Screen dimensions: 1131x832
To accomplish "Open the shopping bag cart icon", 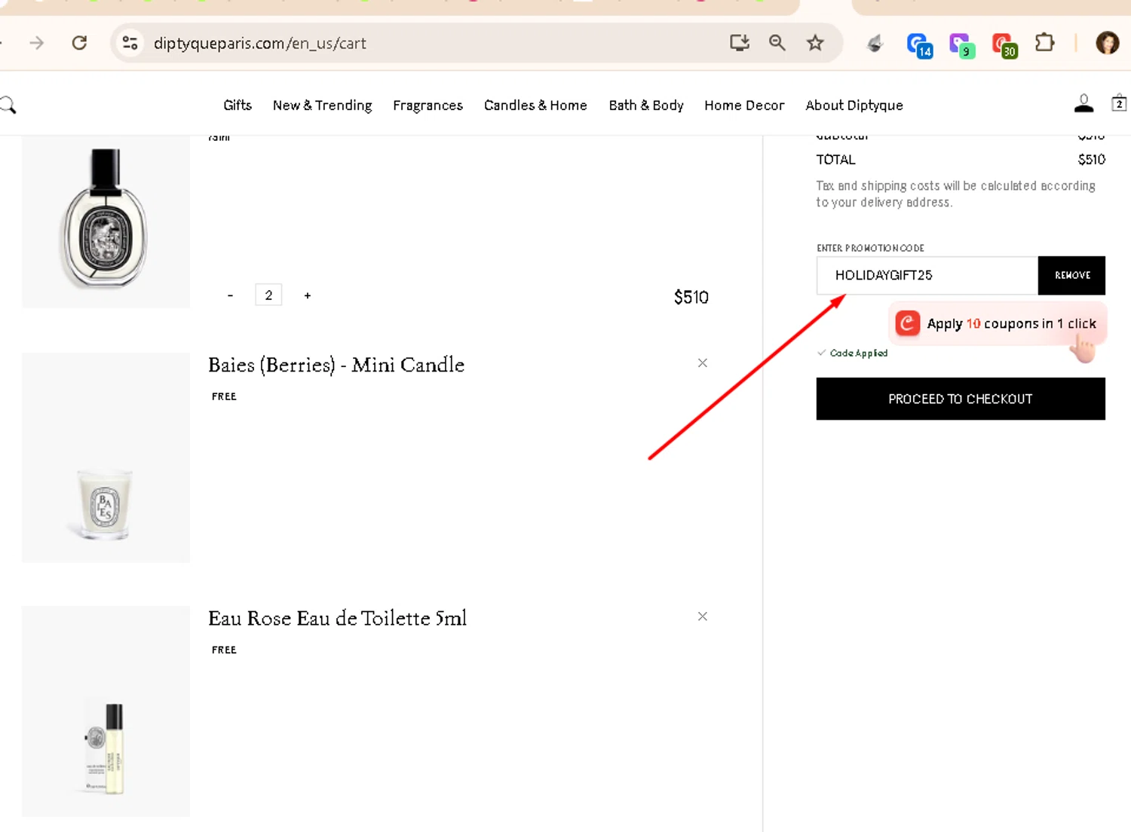I will (x=1119, y=103).
